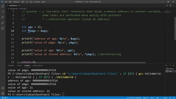Open the Terminal menu
The image size is (176, 99).
pyautogui.click(x=37, y=2)
